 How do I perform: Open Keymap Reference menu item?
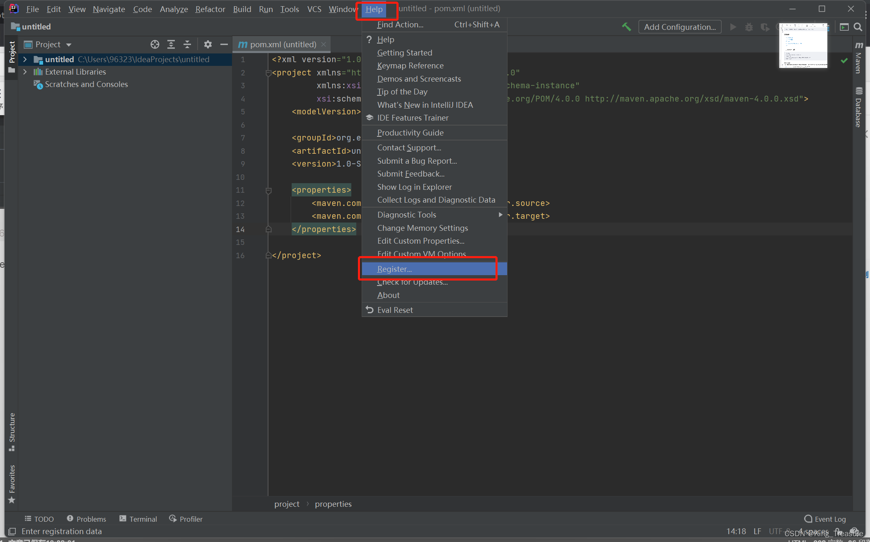(x=434, y=65)
